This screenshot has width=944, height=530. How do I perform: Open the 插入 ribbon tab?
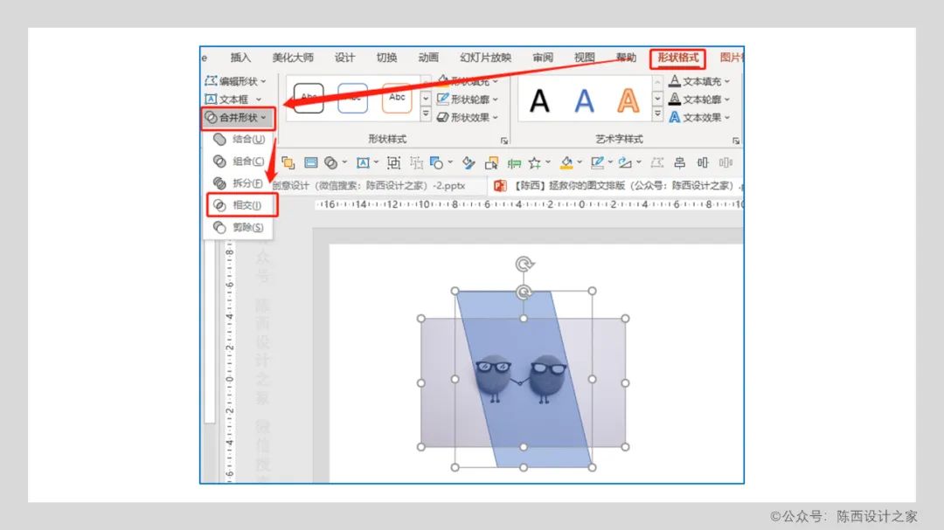240,59
